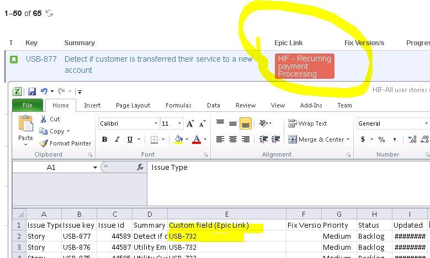Click the Redo icon in quick access toolbar

coord(62,91)
